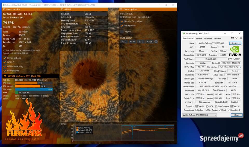Click the GPU clock 1860MHz value
This screenshot has height=147, width=249.
point(89,17)
